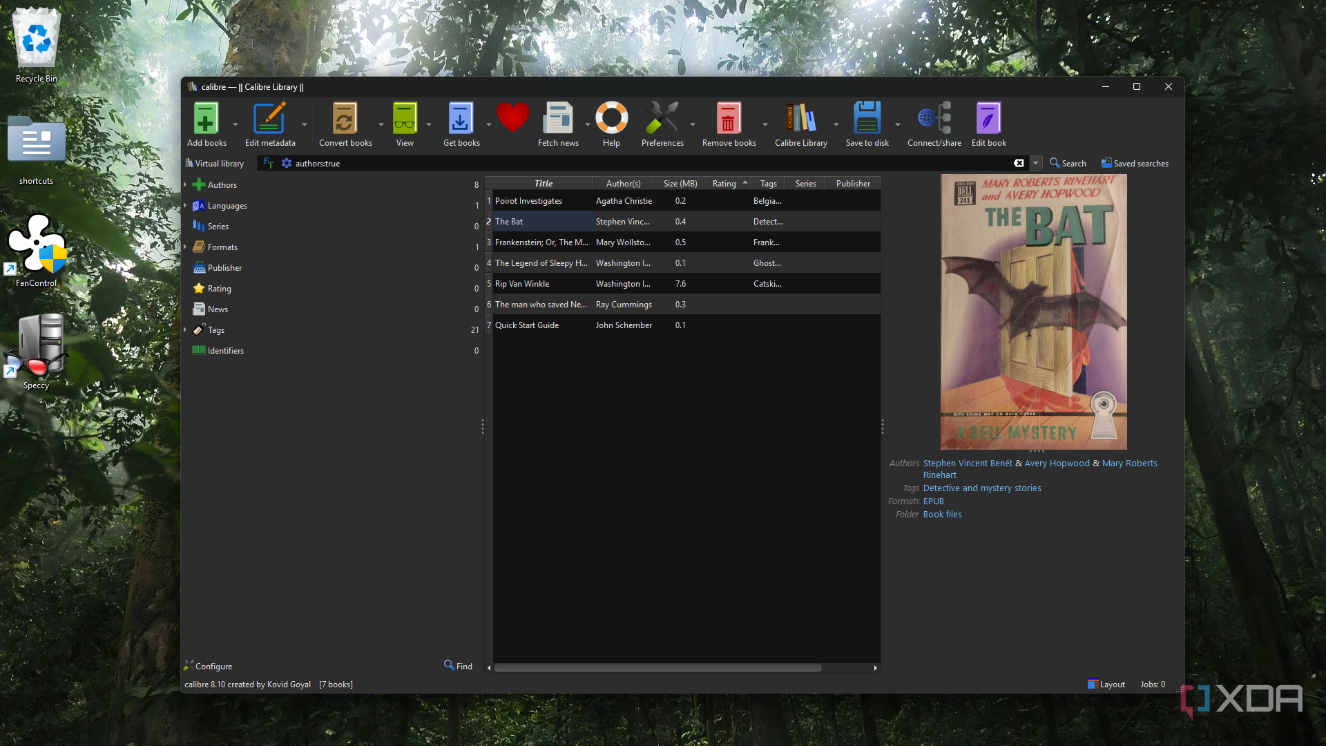1326x746 pixels.
Task: Click the Get books icon
Action: pos(461,118)
